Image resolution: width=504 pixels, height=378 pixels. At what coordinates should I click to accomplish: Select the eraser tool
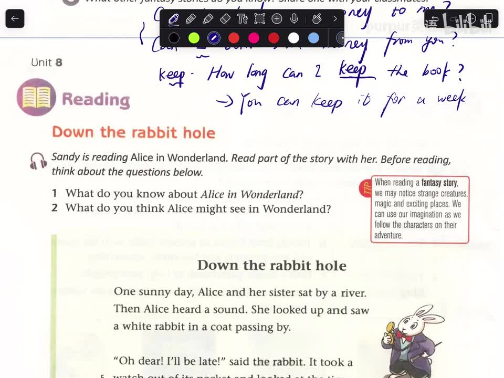click(225, 19)
